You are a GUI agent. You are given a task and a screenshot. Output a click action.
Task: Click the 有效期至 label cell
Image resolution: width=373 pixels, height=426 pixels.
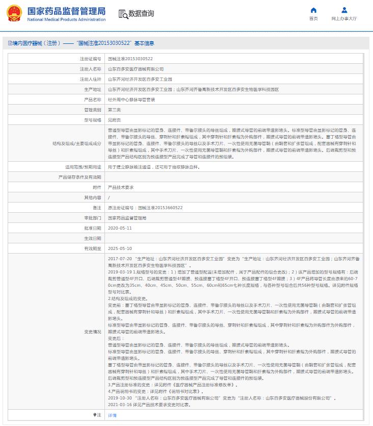point(56,248)
